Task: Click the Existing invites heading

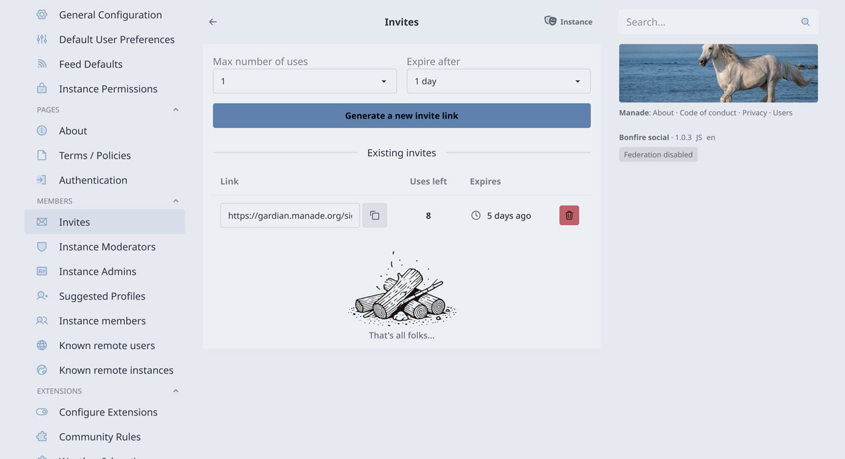Action: [402, 153]
